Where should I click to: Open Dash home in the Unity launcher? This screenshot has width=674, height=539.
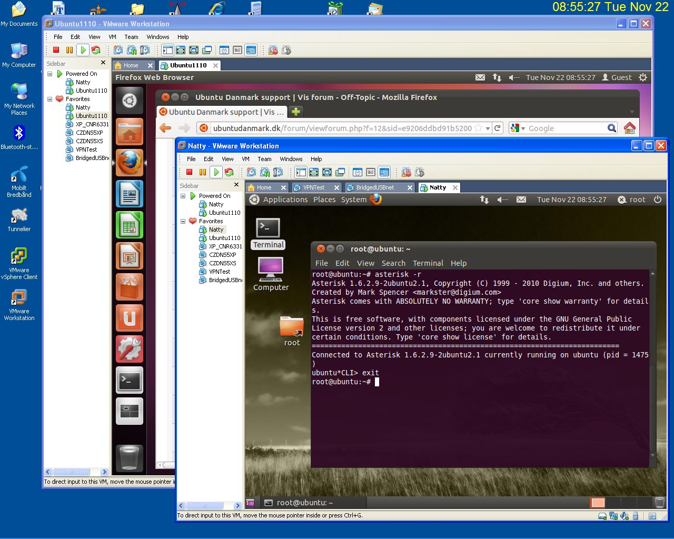130,101
